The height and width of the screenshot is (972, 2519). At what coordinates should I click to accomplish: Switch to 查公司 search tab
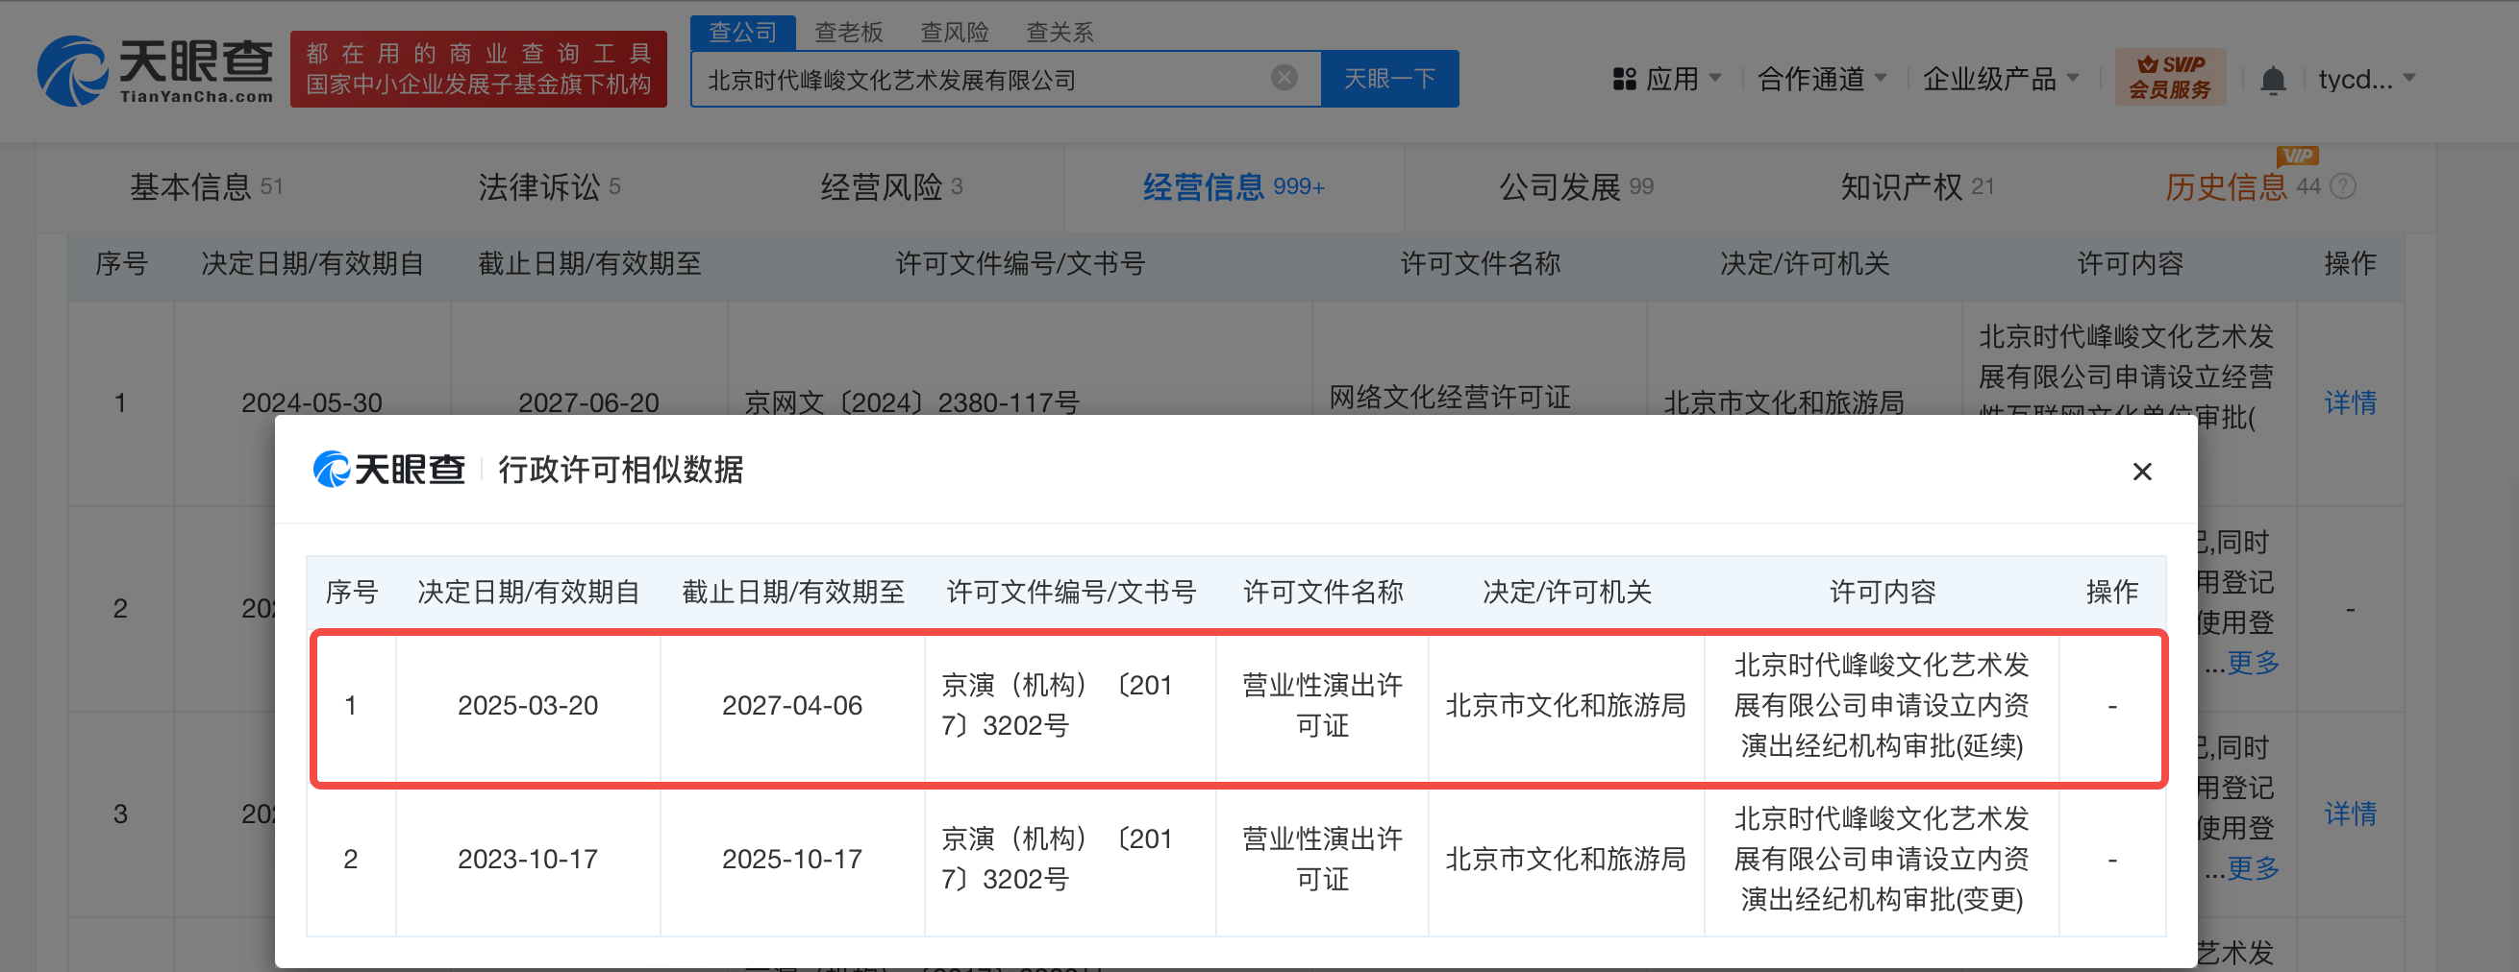click(x=742, y=33)
